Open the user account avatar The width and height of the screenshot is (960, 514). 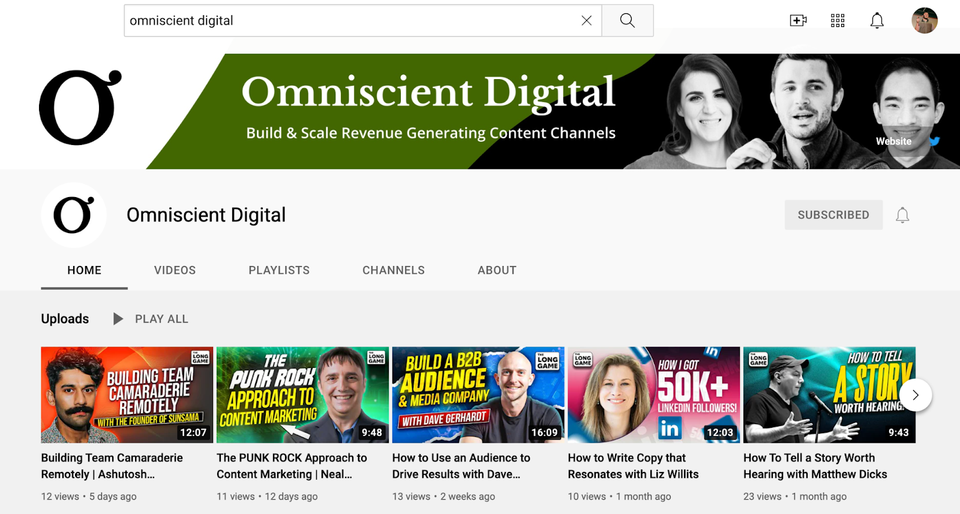tap(924, 21)
